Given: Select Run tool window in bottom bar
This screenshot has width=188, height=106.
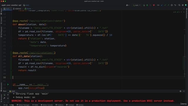Looking at the screenshot, I should pos(12,105).
